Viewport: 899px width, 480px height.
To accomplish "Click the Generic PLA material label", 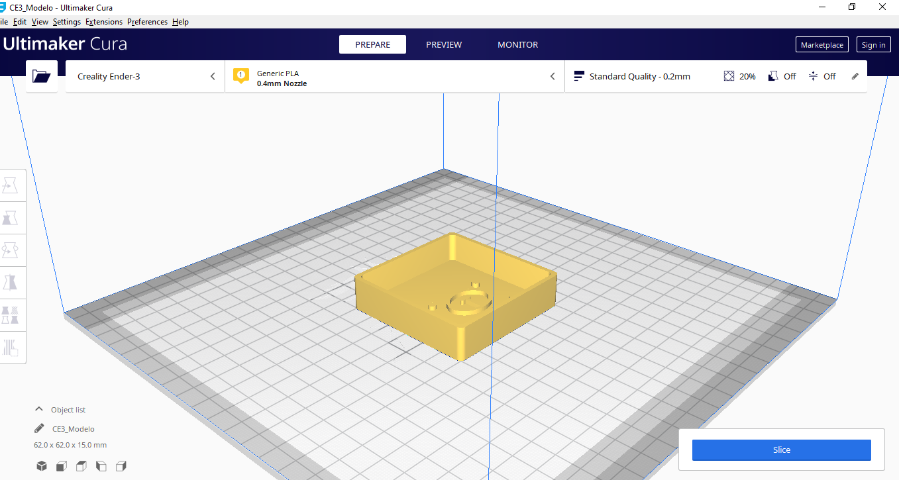I will (278, 73).
